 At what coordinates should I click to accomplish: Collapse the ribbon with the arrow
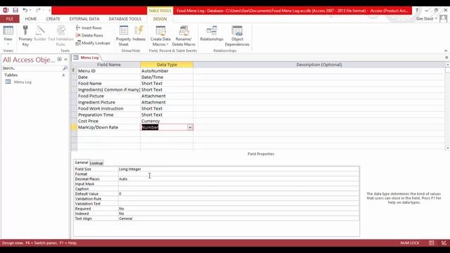coord(446,51)
